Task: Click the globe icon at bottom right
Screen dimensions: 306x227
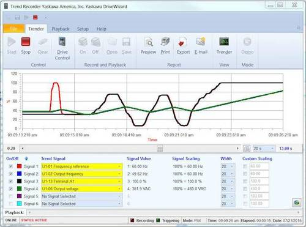Action: 297,203
